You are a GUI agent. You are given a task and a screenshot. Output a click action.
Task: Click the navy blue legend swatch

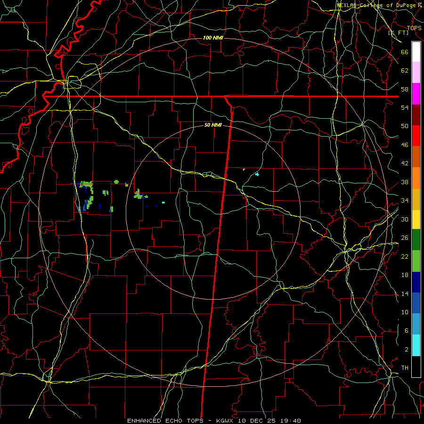(416, 282)
